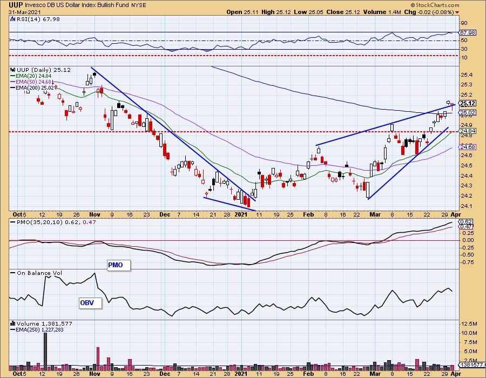This screenshot has width=486, height=378.
Task: Click the Low 25.05 value
Action: click(x=308, y=12)
